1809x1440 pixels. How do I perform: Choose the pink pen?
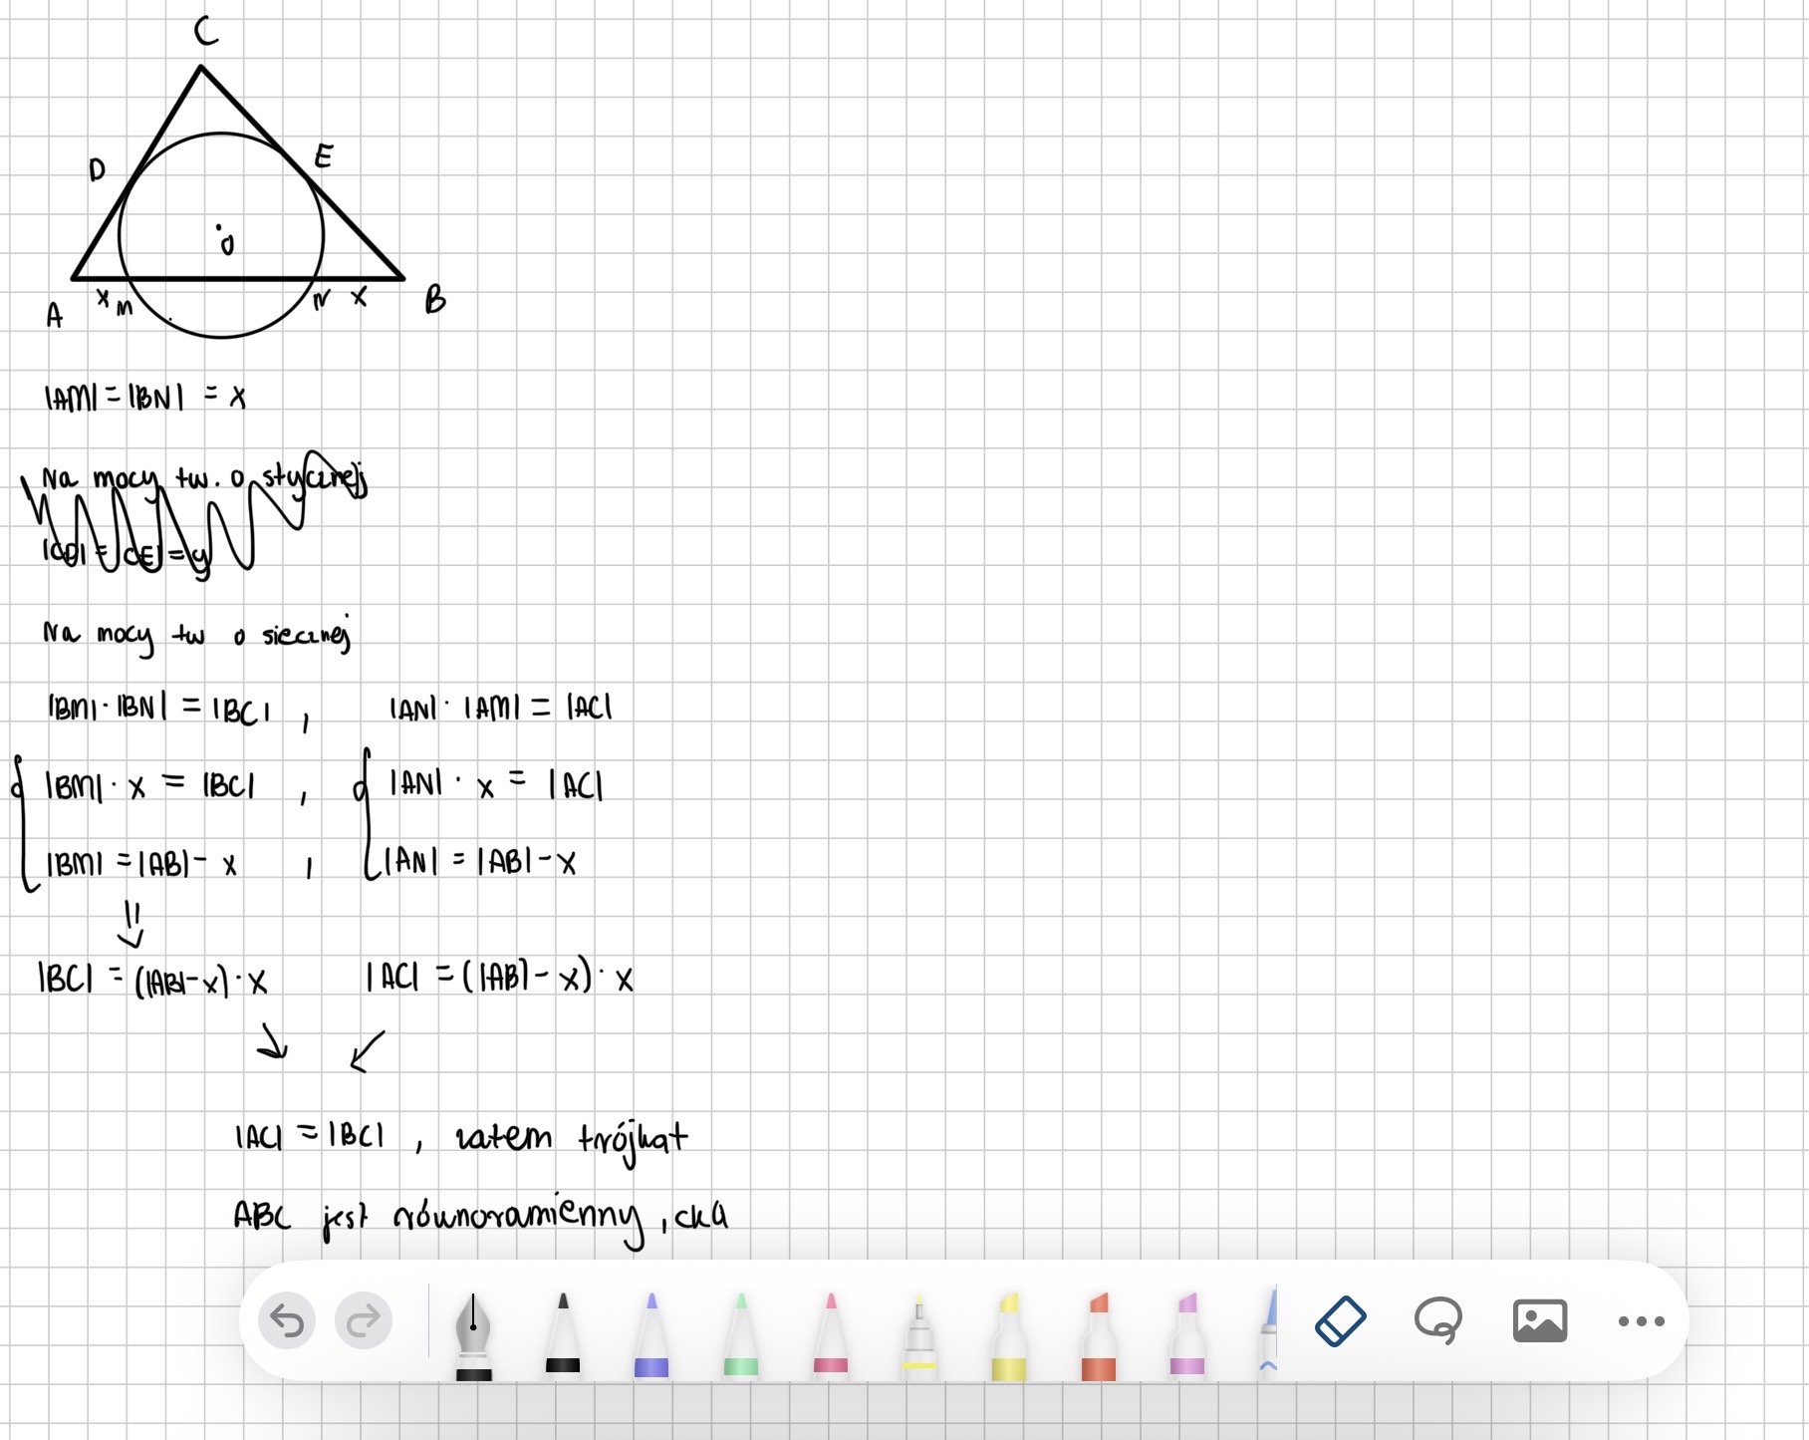pos(831,1335)
